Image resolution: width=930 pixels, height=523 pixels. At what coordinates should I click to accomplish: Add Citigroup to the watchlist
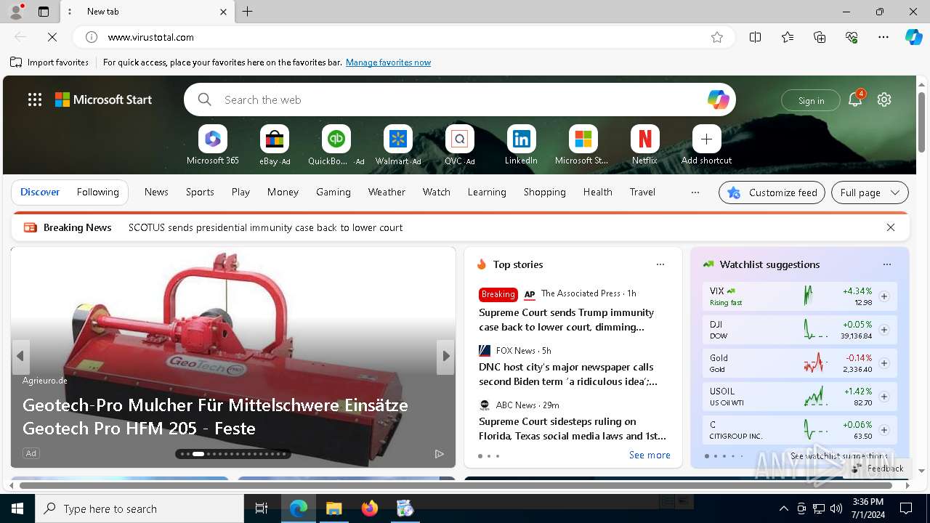[884, 430]
